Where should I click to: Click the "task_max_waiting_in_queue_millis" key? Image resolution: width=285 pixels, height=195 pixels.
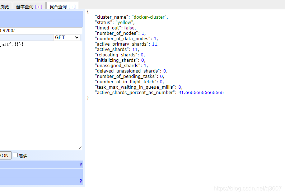(135, 87)
